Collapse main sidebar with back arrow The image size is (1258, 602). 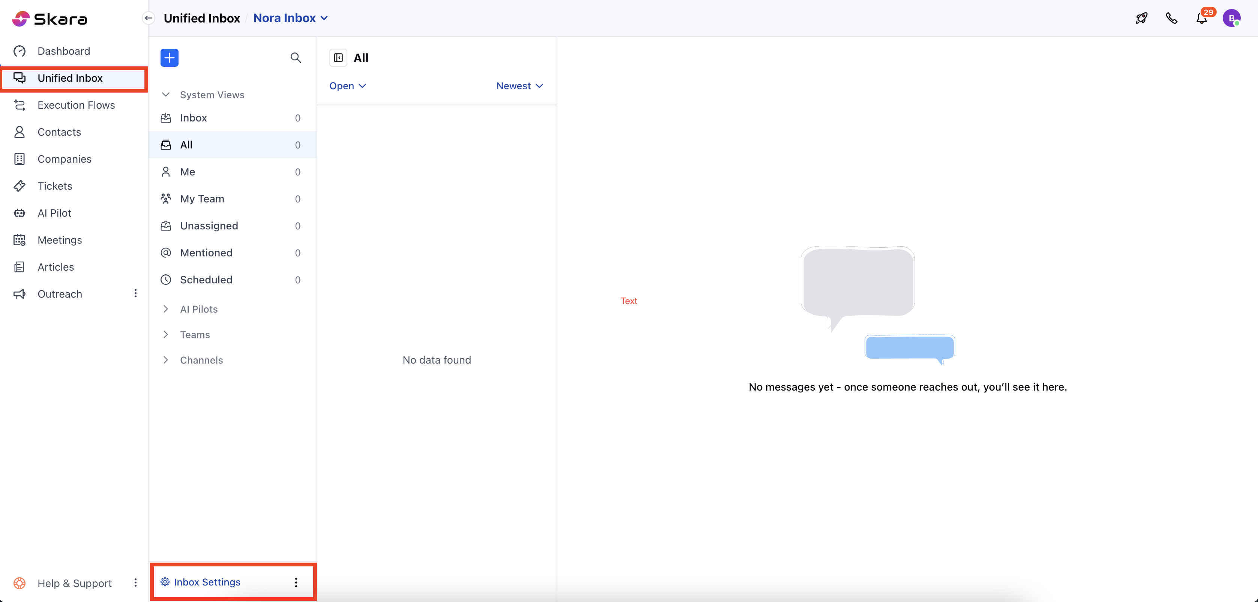(149, 18)
